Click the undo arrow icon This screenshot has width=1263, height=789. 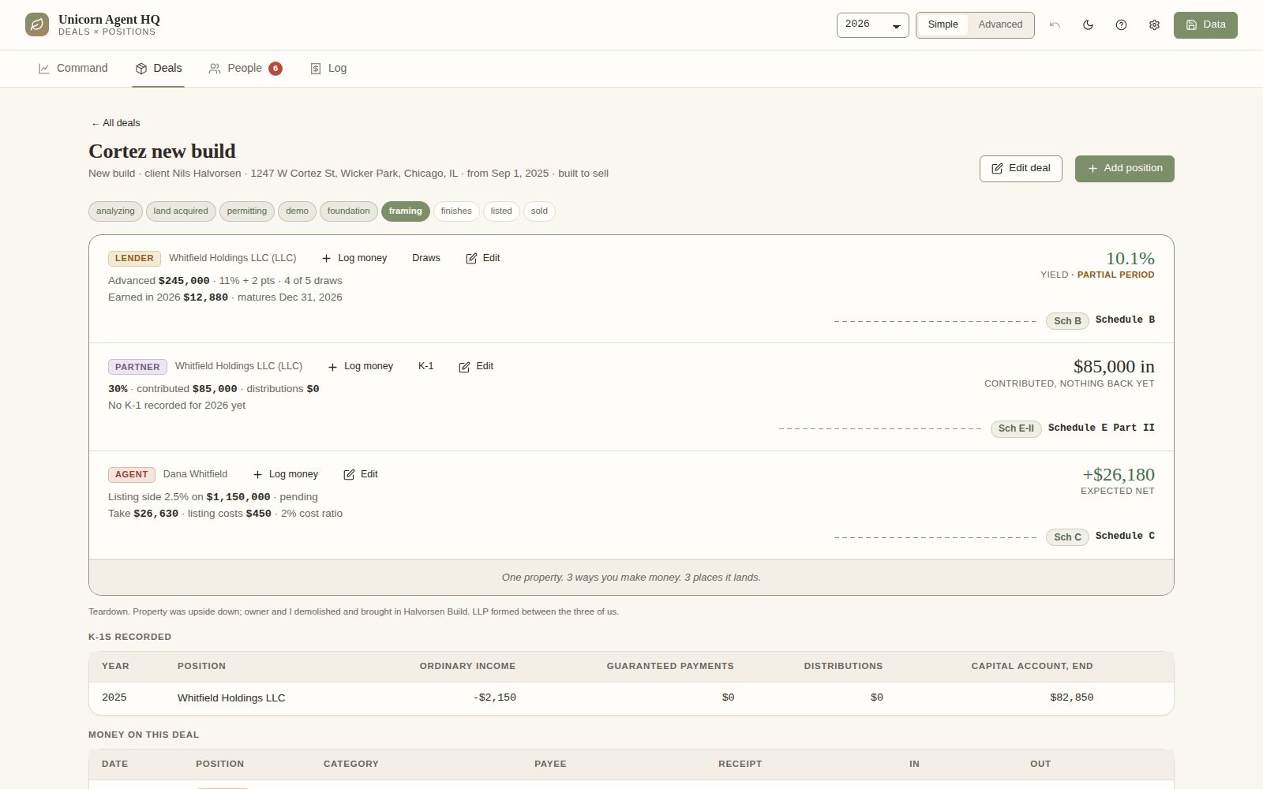coord(1055,24)
